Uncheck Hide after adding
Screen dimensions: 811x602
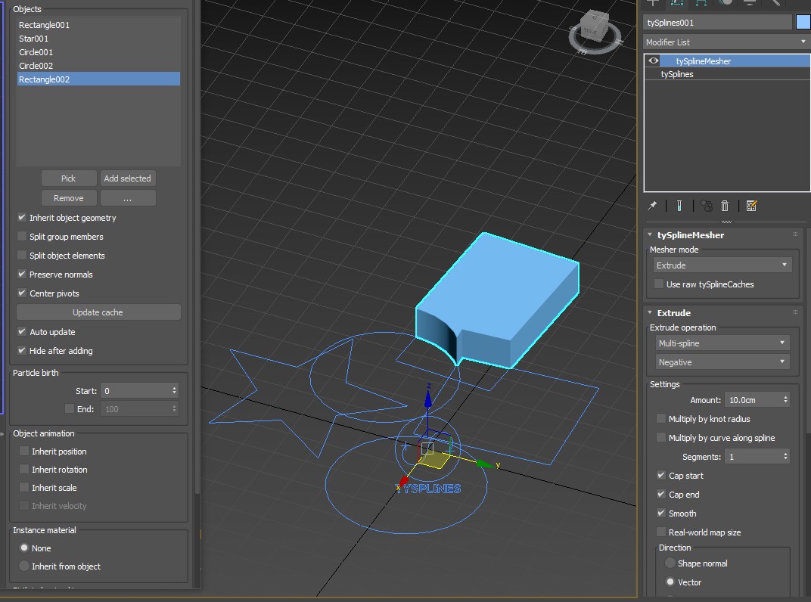point(22,350)
